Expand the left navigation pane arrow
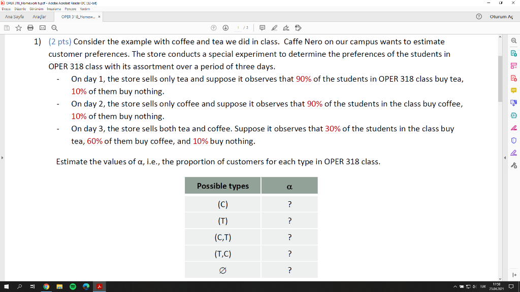This screenshot has width=520, height=292. point(2,158)
